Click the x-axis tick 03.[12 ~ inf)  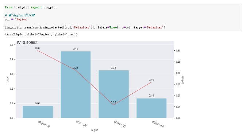pyautogui.click(x=158, y=124)
